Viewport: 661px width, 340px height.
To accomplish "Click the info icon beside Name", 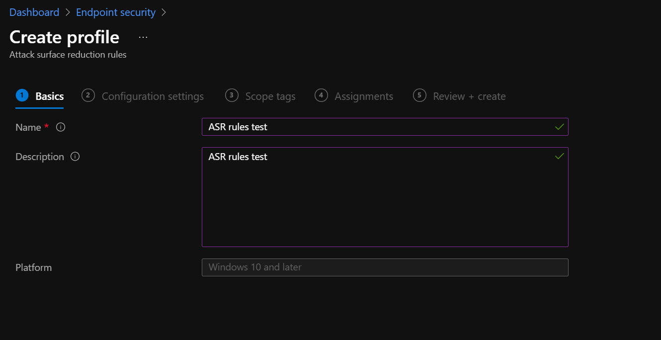I will (60, 127).
